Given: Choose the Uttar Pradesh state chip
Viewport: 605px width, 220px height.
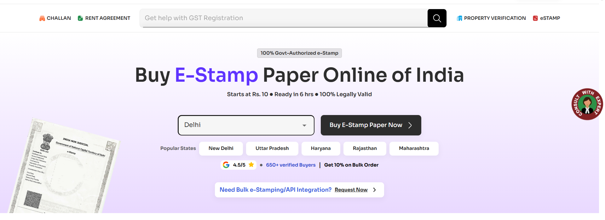Looking at the screenshot, I should pos(272,148).
